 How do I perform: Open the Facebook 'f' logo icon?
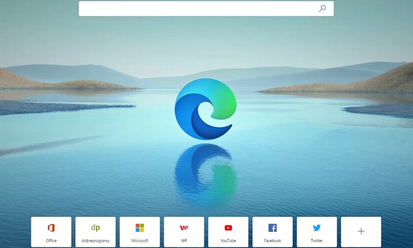pos(272,228)
